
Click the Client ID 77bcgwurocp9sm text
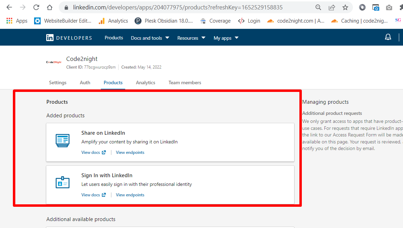pyautogui.click(x=91, y=67)
